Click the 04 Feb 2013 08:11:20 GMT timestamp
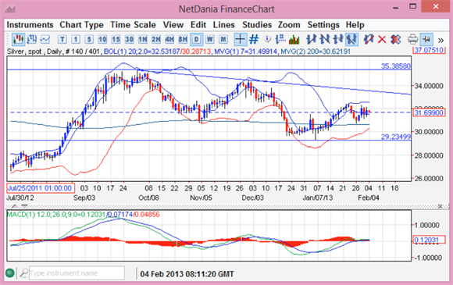This screenshot has height=285, width=453. 187,274
